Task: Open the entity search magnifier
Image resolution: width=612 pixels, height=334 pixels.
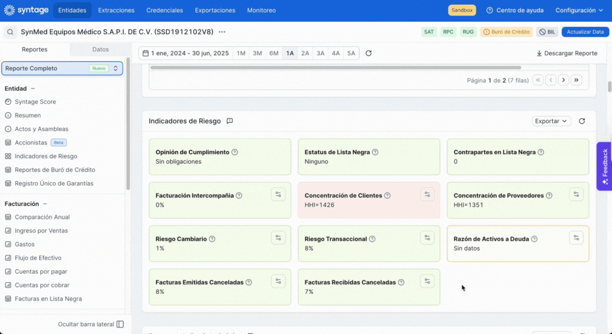Action: pos(10,32)
